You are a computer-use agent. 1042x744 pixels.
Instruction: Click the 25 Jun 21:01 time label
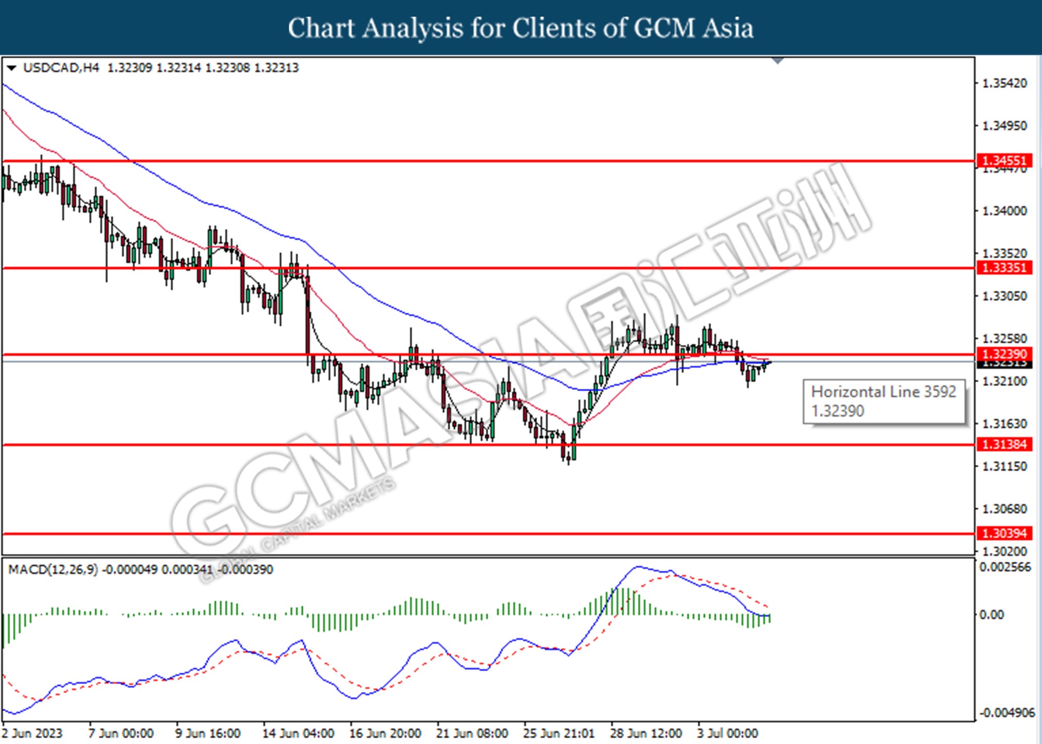coord(559,733)
